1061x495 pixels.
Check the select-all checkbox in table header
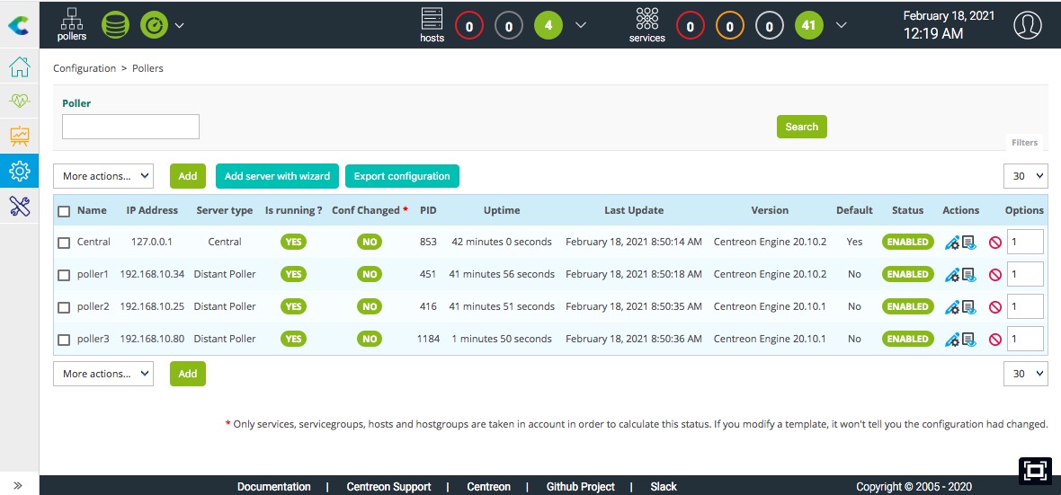point(64,211)
